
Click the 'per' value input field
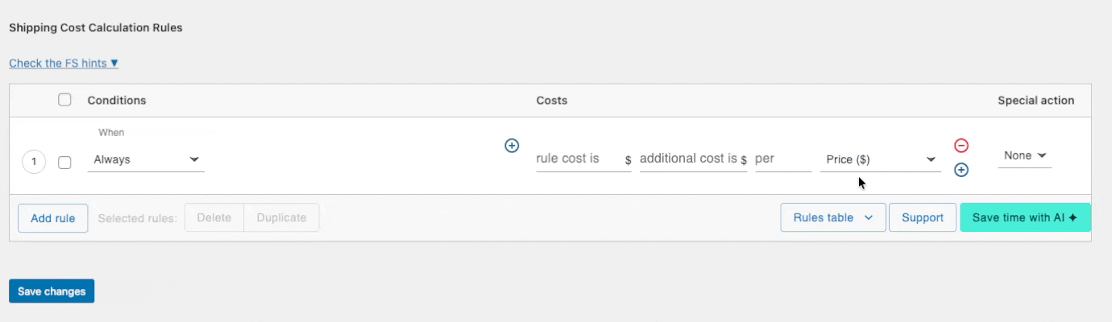[x=782, y=159]
